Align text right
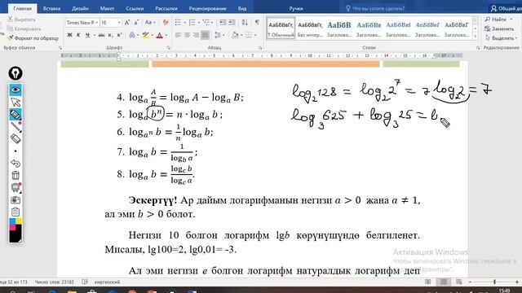This screenshot has height=293, width=522. coord(196,35)
